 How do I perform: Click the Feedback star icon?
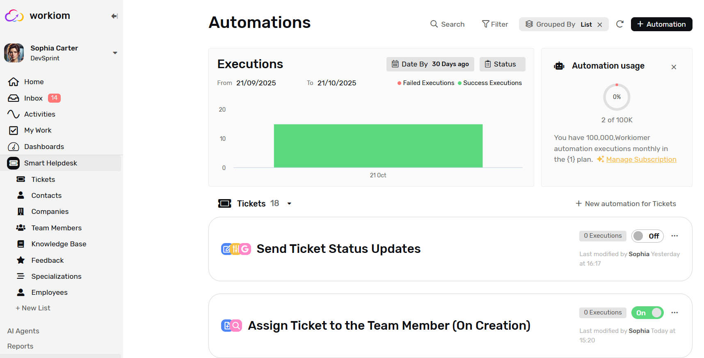(x=21, y=260)
